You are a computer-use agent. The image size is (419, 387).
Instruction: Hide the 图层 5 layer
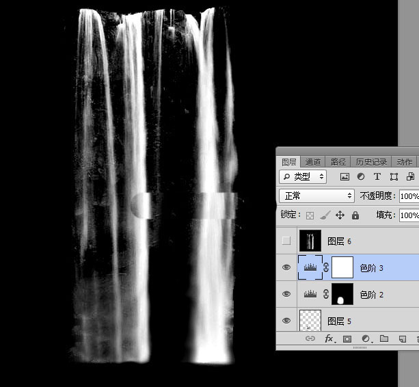point(286,321)
